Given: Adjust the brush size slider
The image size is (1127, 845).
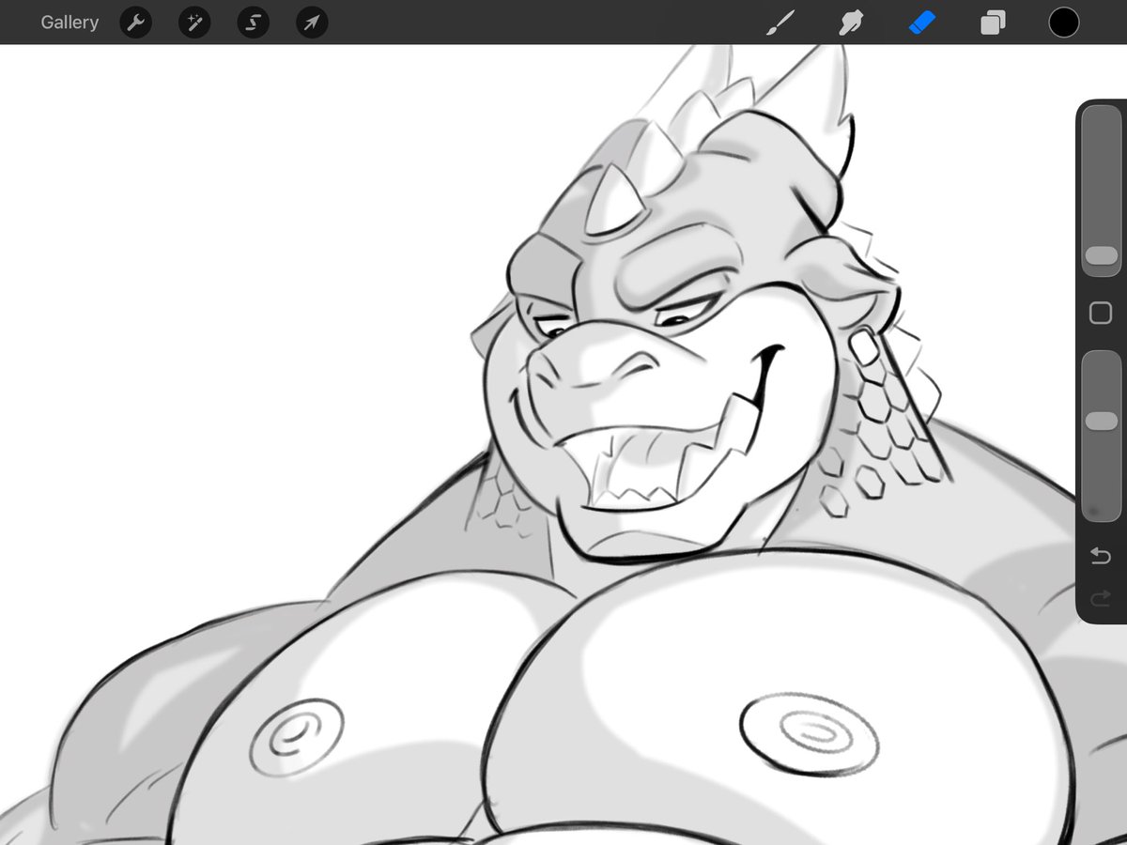Looking at the screenshot, I should point(1101,191).
